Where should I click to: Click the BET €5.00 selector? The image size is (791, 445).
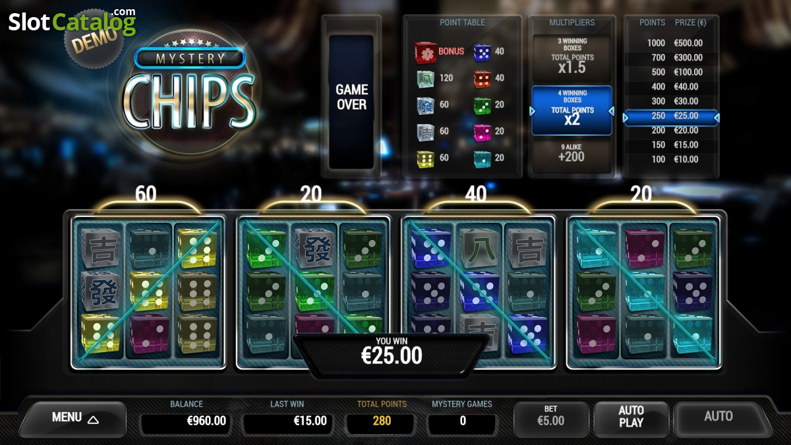click(550, 416)
